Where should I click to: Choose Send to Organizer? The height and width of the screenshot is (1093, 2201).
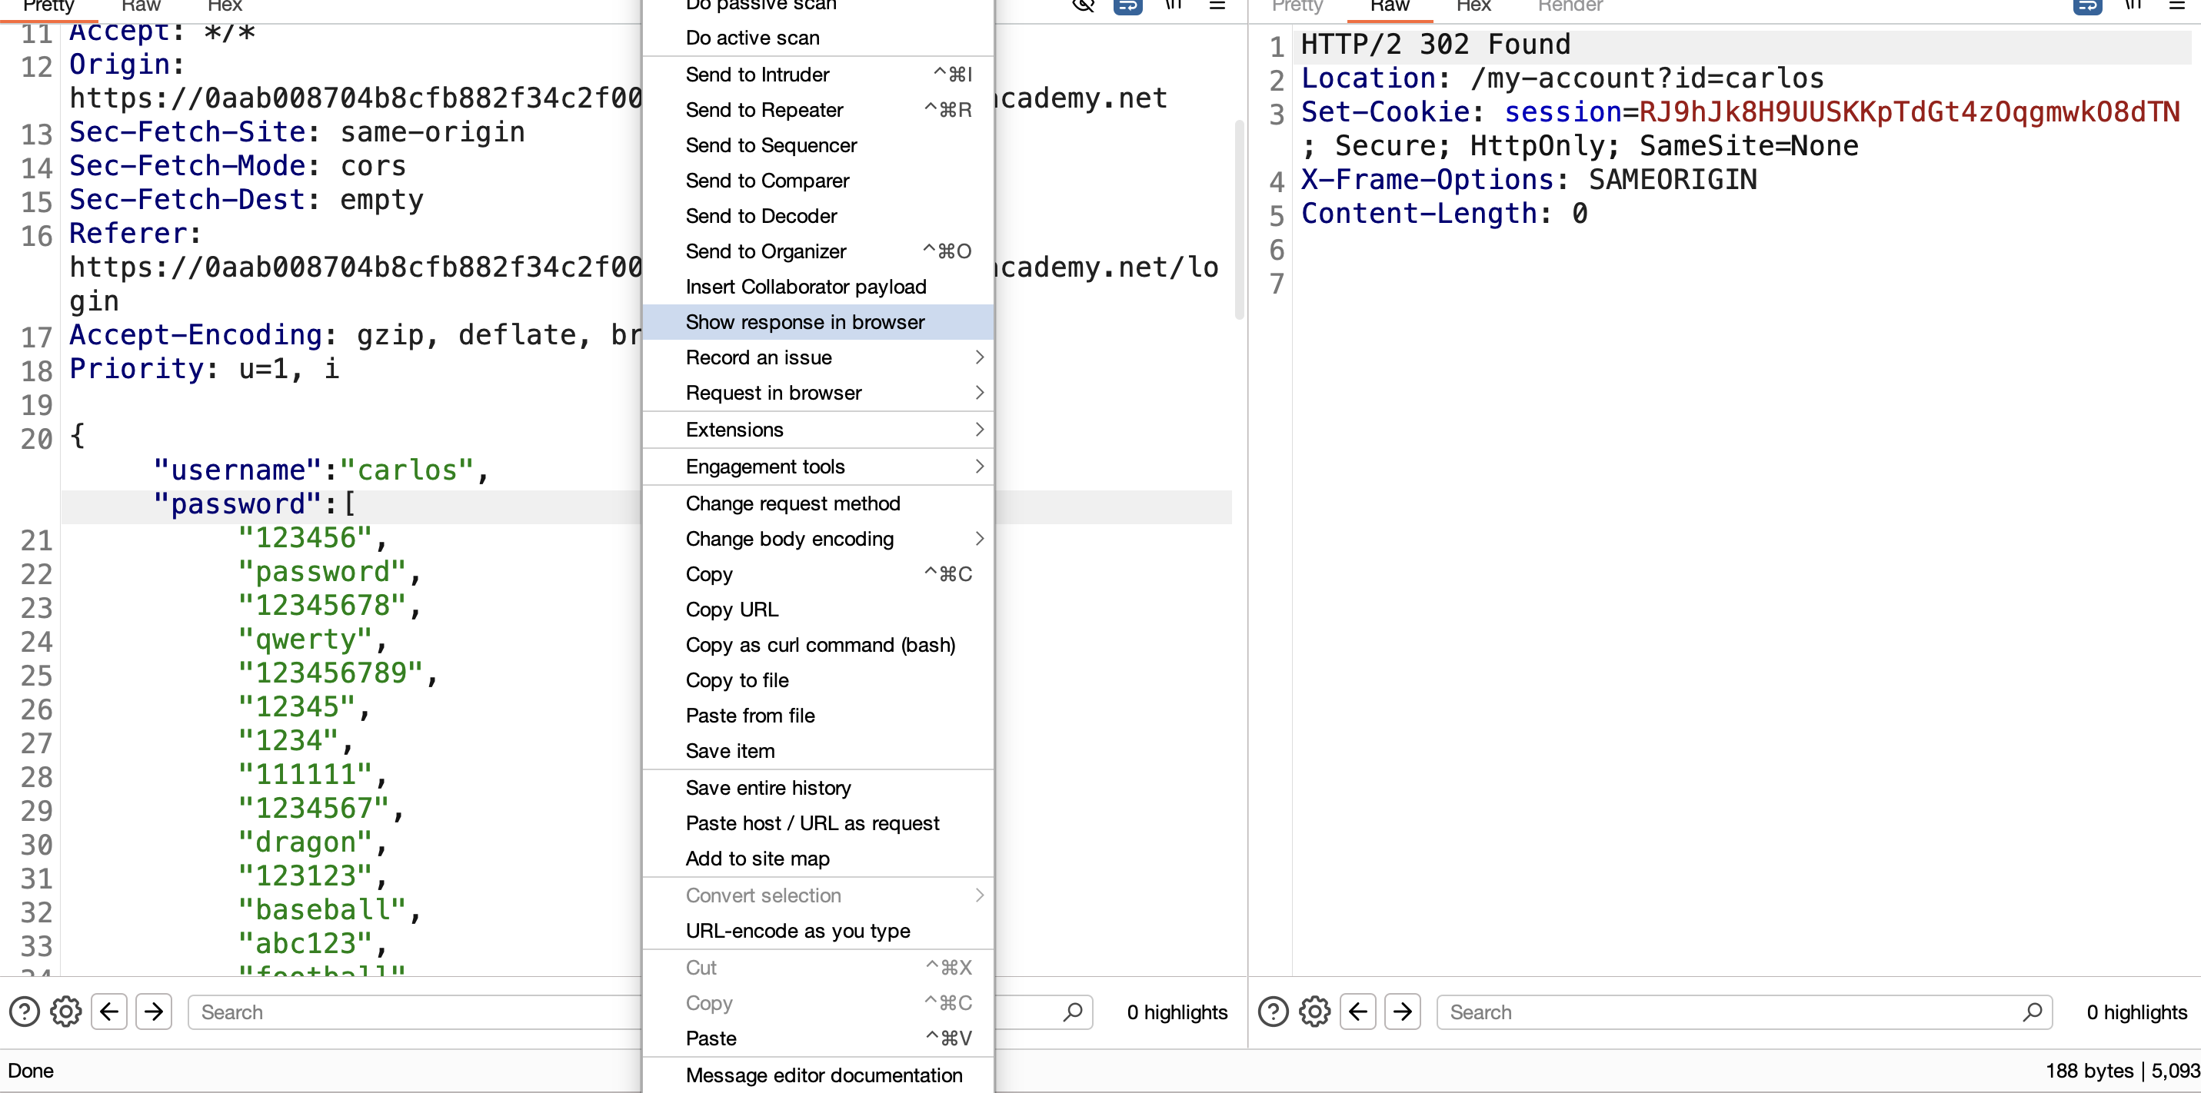pos(818,251)
